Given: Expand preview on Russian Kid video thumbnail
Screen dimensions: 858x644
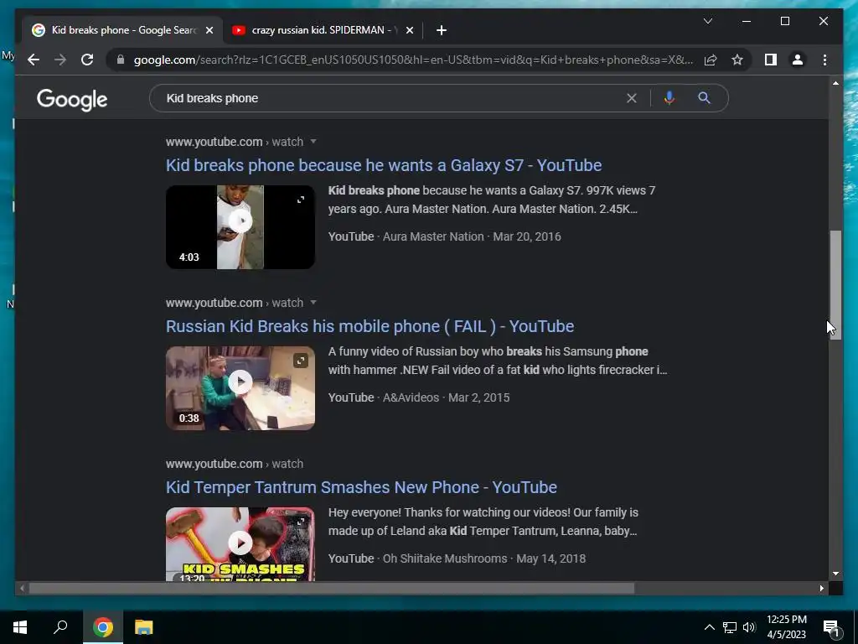Looking at the screenshot, I should [301, 361].
